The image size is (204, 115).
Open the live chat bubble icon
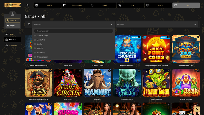pyautogui.click(x=197, y=109)
